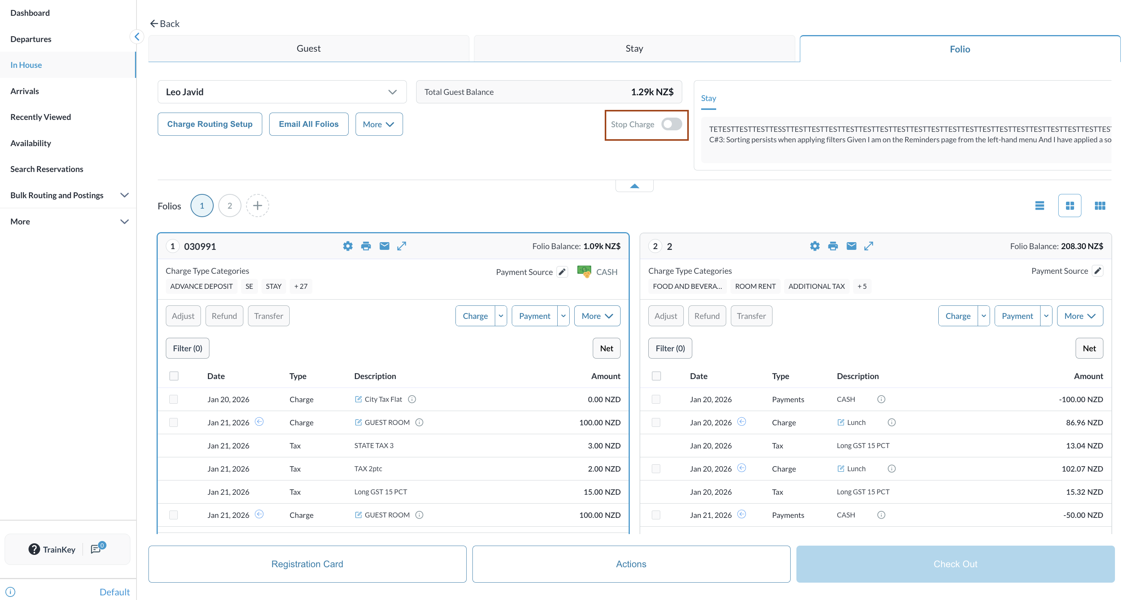Check select-all box in folio 030991 table

point(174,376)
